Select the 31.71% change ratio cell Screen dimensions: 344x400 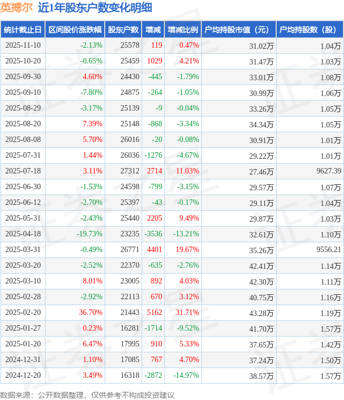tap(188, 313)
